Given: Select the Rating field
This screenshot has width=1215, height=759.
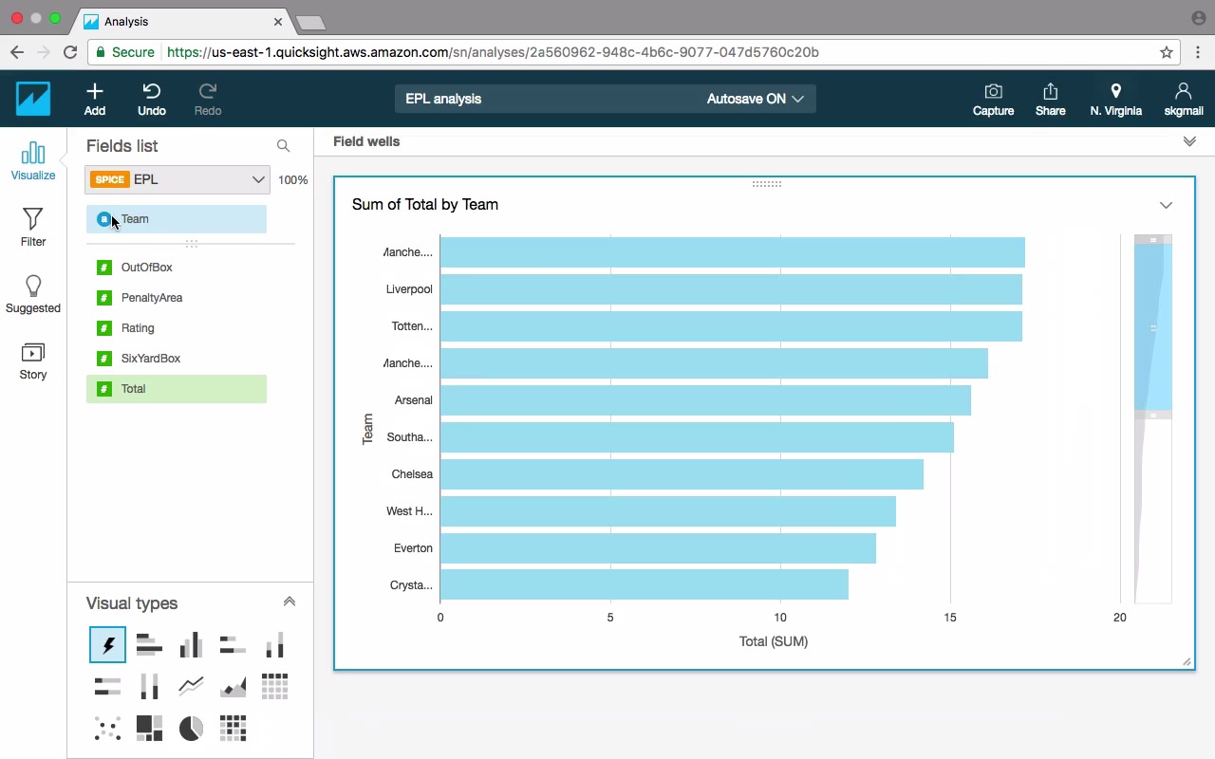Looking at the screenshot, I should (x=177, y=328).
